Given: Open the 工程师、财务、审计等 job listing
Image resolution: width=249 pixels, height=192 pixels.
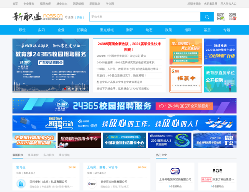Looking at the screenshot, I should point(102,167).
